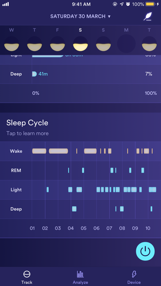Screen dimensions: 161x286
Task: Tap the Light segment after 02
Action: 48,190
